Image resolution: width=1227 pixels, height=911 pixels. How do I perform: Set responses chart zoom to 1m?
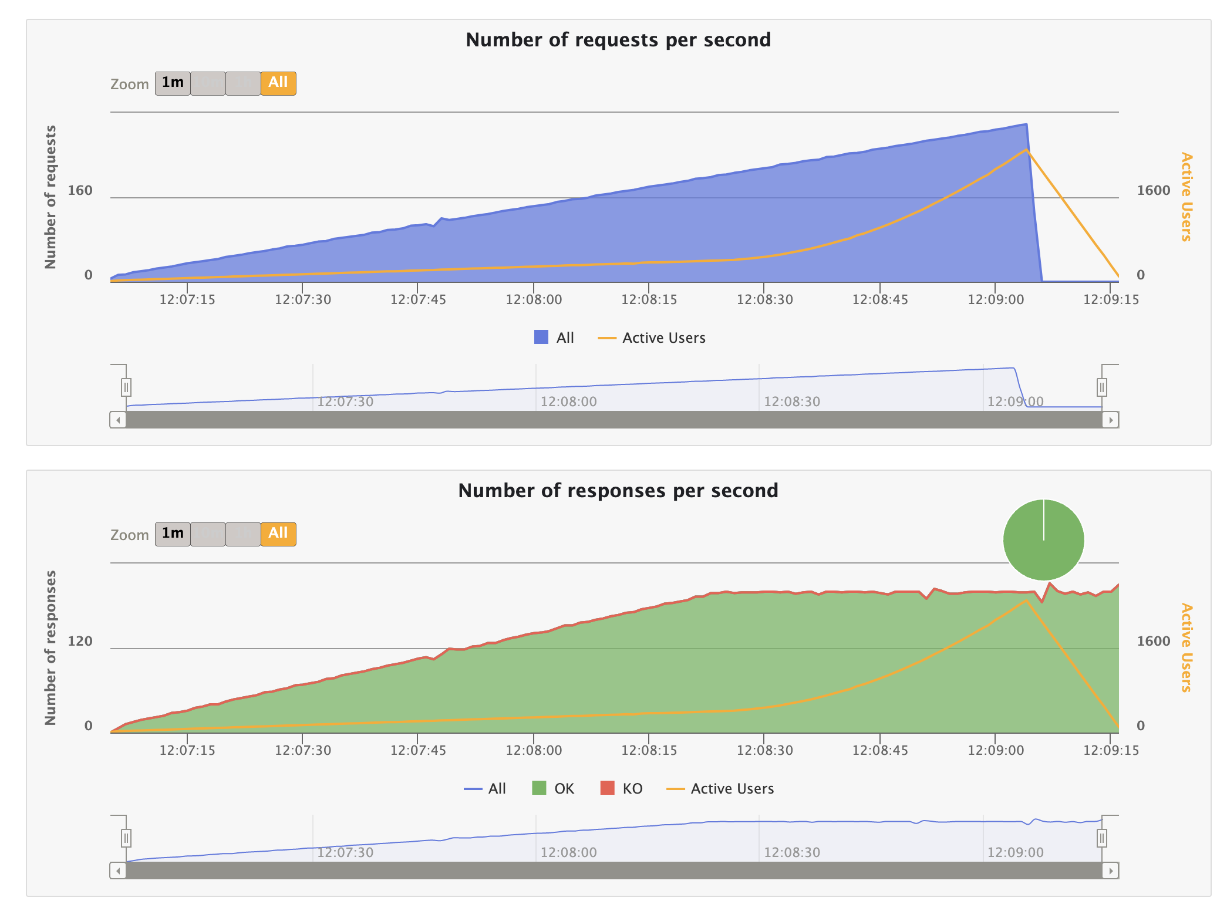[x=173, y=534]
